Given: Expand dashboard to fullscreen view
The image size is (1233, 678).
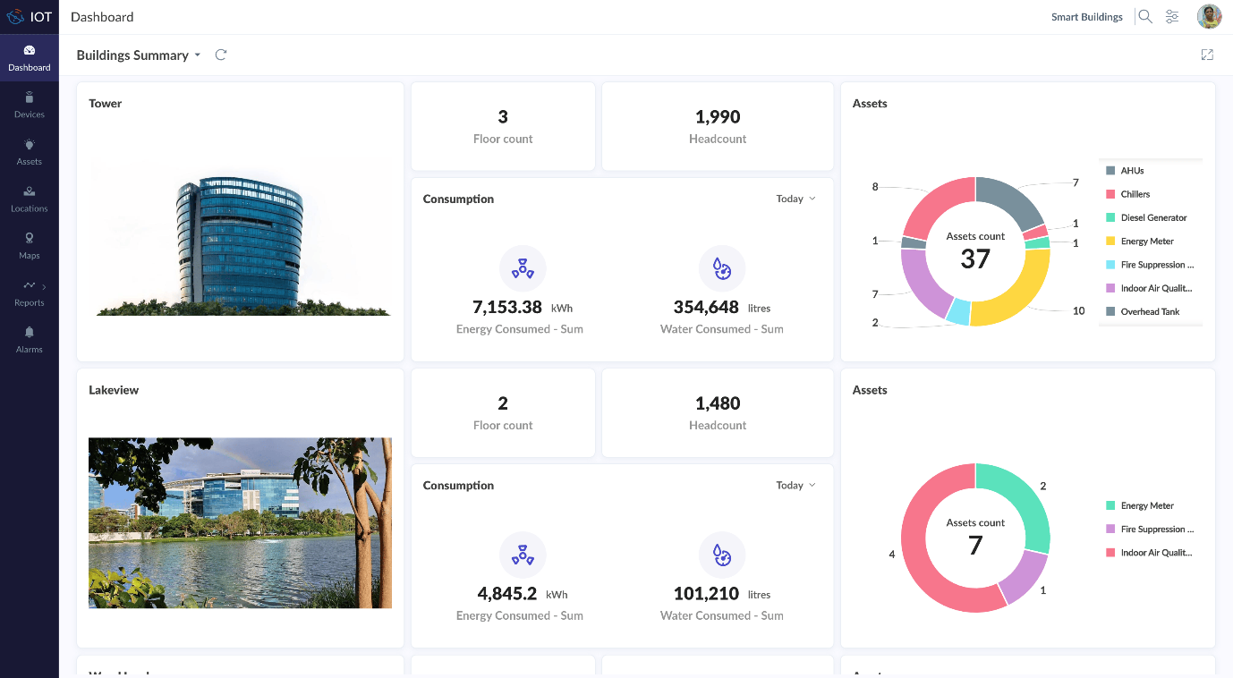Looking at the screenshot, I should point(1207,55).
